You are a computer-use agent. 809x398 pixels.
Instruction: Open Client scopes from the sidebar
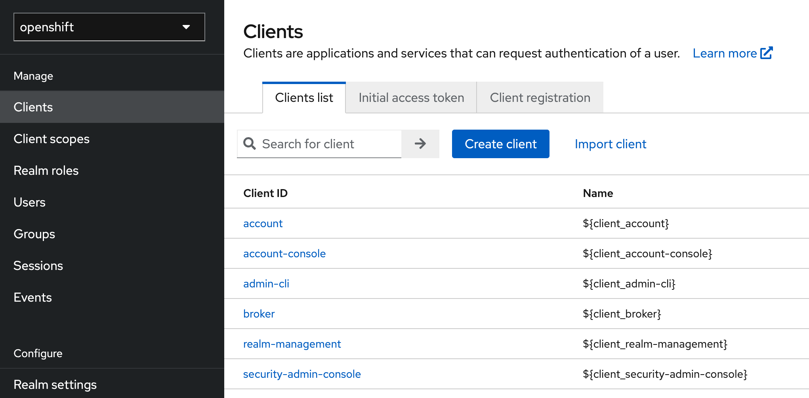pyautogui.click(x=52, y=139)
